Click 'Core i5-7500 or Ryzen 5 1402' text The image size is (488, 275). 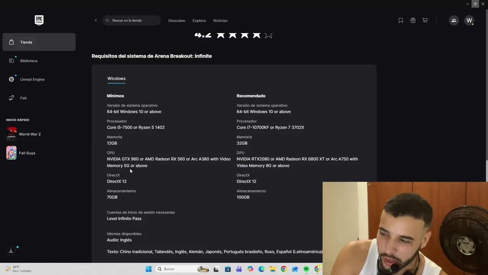136,128
